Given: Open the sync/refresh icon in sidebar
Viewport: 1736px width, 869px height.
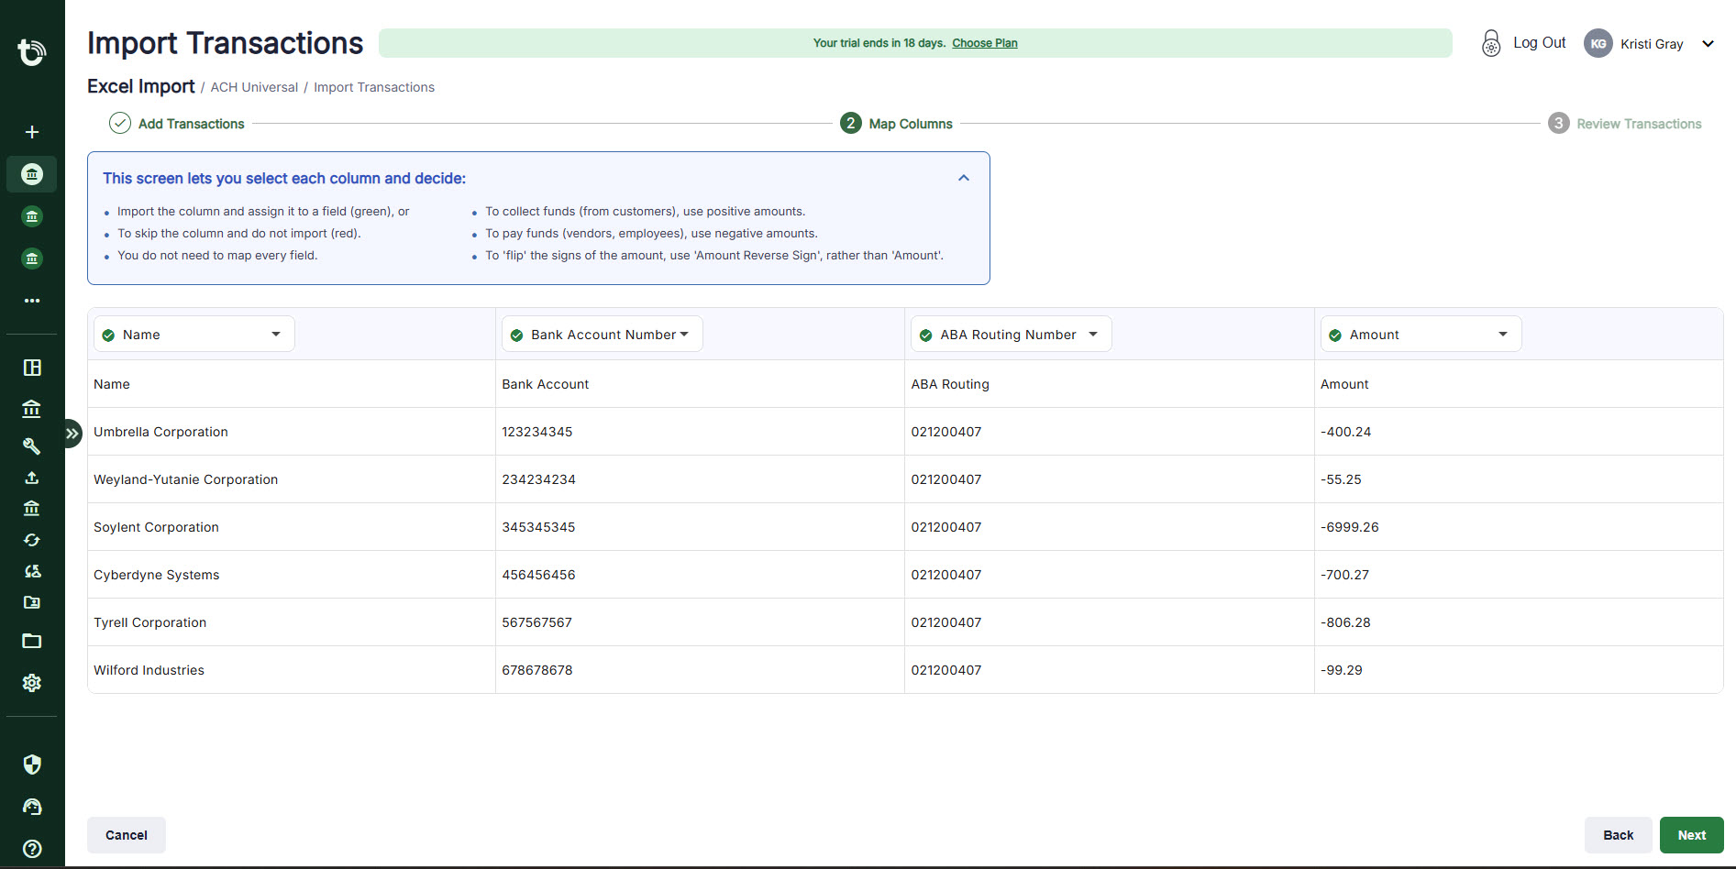Looking at the screenshot, I should tap(31, 540).
